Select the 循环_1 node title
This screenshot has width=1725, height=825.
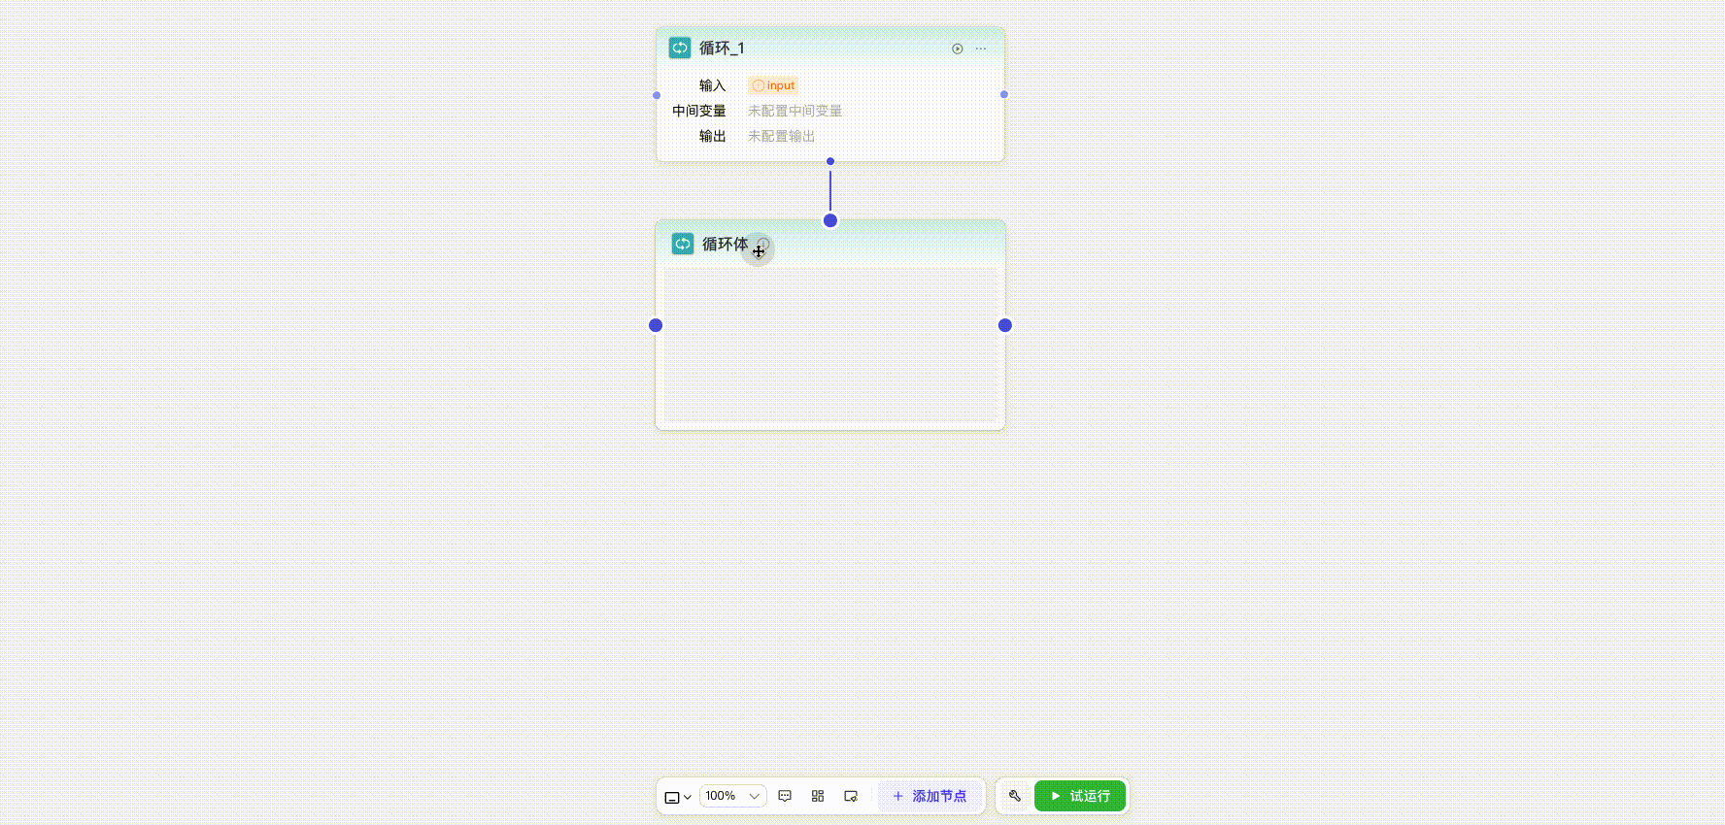point(722,48)
